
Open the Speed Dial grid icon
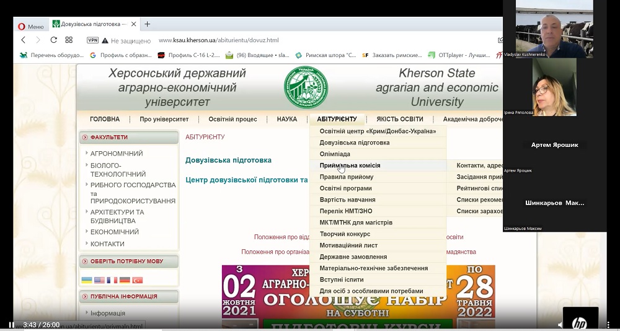click(x=69, y=40)
